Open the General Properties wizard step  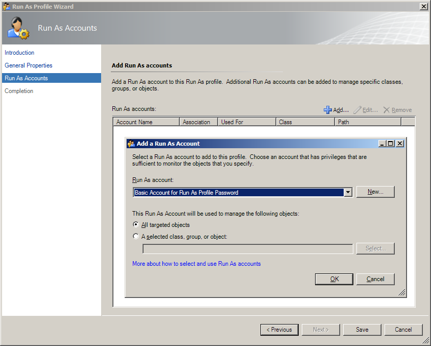point(28,65)
